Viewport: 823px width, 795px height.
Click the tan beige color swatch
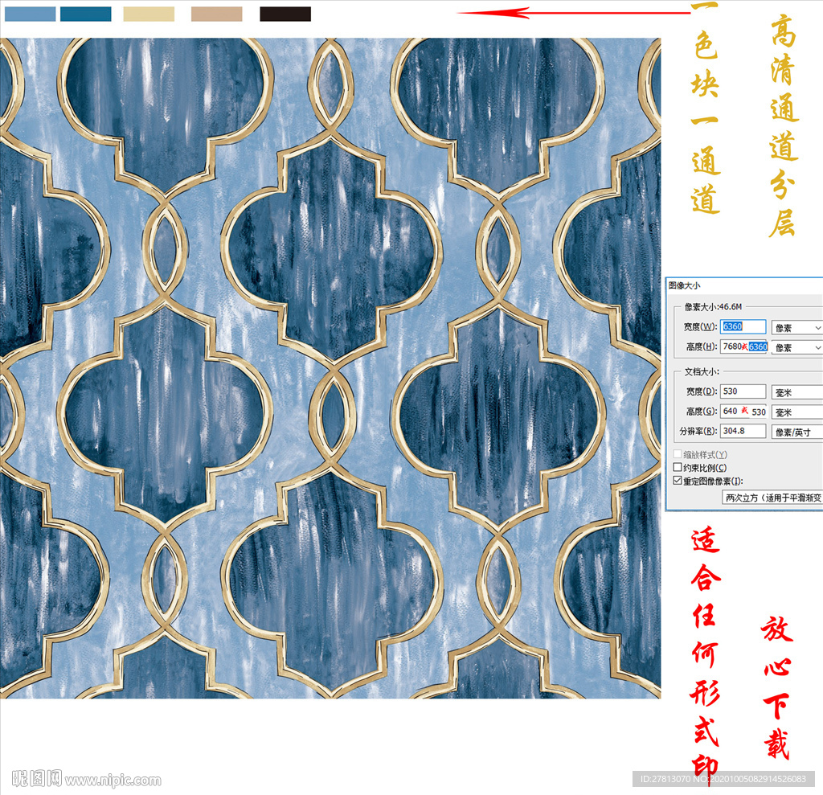point(216,14)
